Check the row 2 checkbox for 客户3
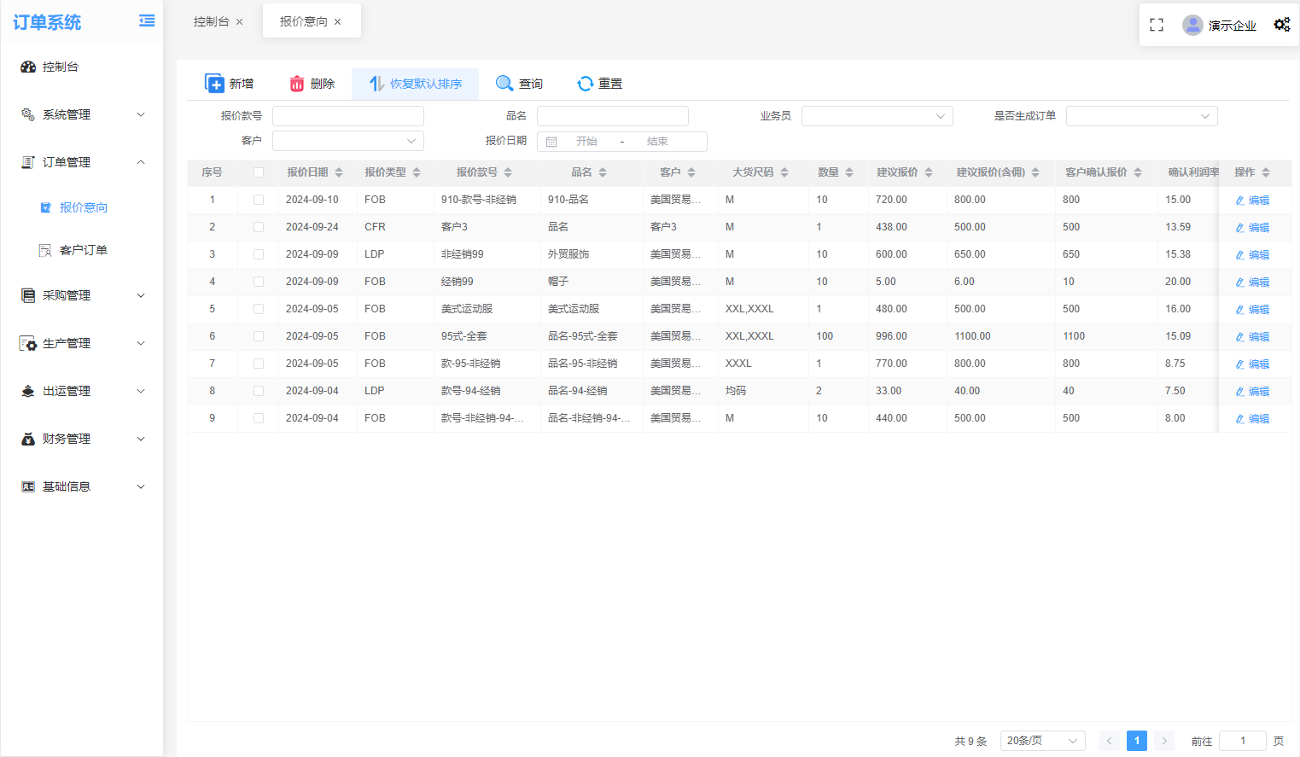 pos(259,227)
